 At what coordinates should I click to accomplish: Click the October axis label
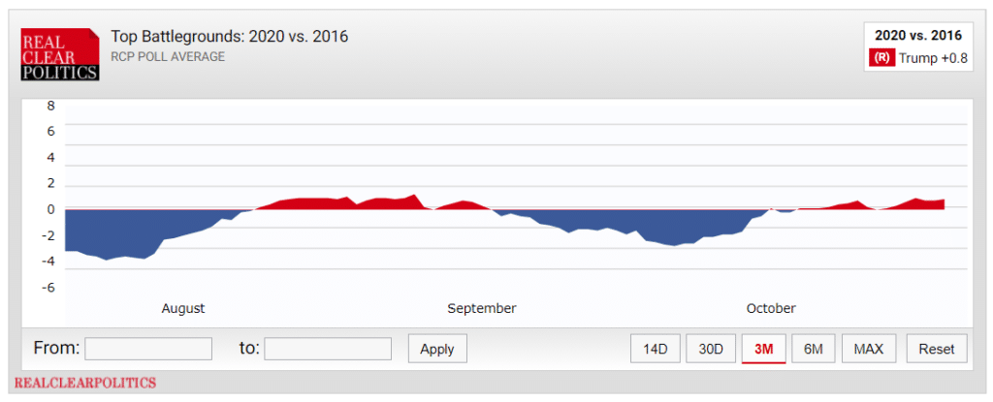[x=771, y=308]
